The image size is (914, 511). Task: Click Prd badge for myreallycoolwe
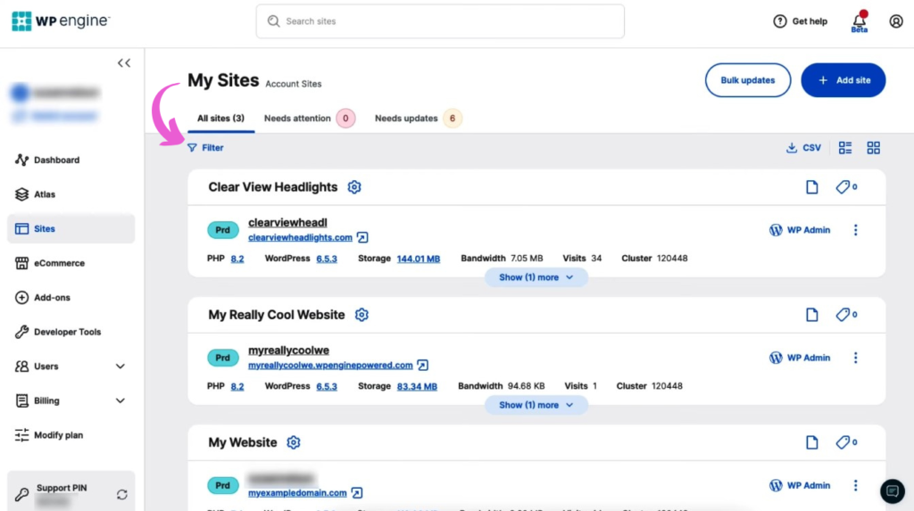coord(222,358)
